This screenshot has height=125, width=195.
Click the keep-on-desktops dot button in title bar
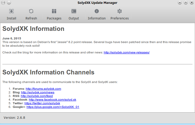coord(9,3)
